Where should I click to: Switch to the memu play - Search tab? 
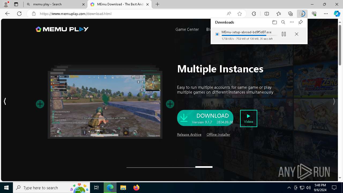[55, 4]
